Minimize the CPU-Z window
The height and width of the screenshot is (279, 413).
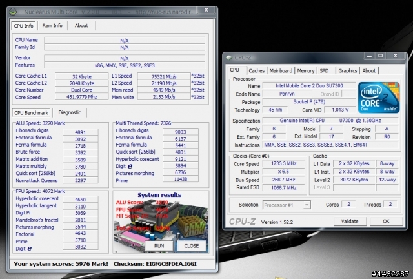369,56
